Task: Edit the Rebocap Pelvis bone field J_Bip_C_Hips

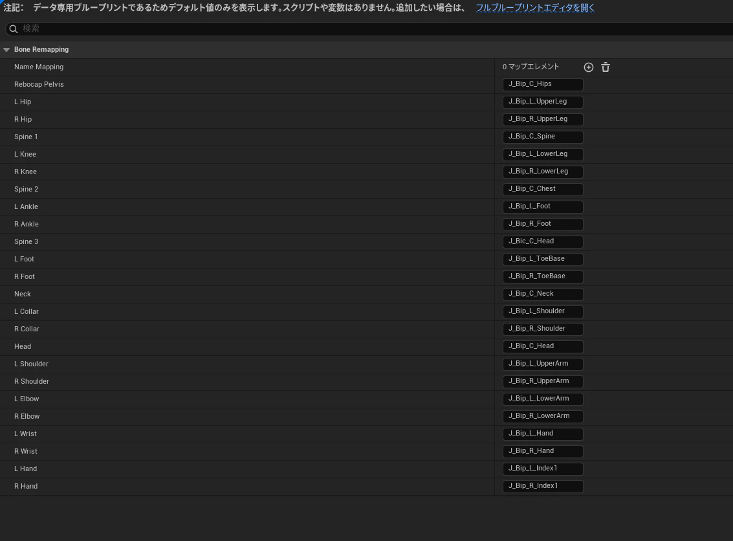Action: tap(543, 84)
